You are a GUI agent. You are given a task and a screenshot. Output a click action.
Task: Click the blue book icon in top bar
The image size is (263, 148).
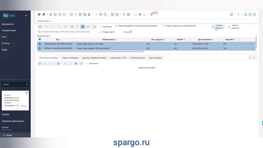(x=246, y=14)
